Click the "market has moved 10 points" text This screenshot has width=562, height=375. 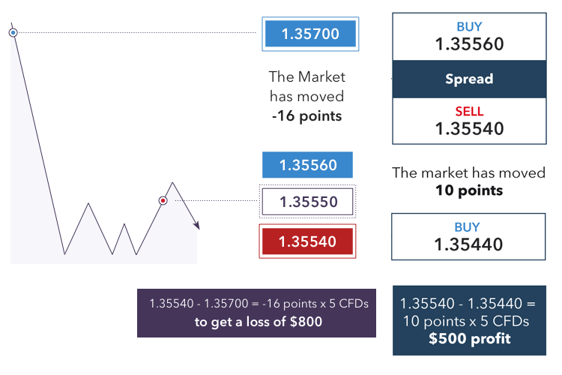(469, 181)
